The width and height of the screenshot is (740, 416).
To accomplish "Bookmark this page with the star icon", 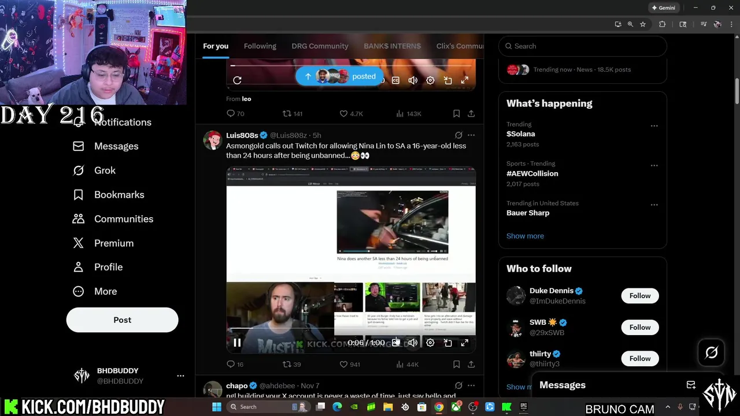I will (642, 24).
